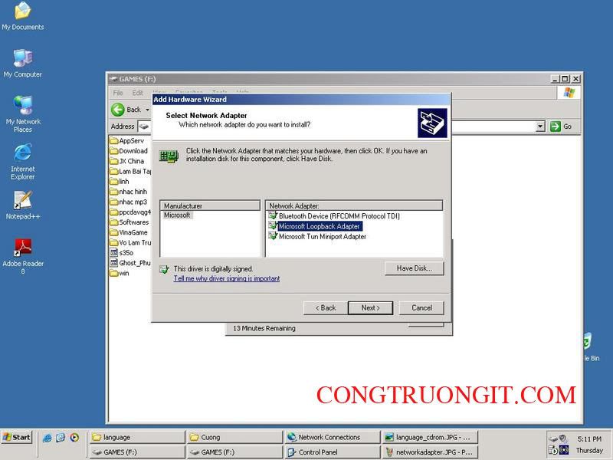The height and width of the screenshot is (460, 613).
Task: Select the Vo Lam Tru folder
Action: (x=130, y=242)
